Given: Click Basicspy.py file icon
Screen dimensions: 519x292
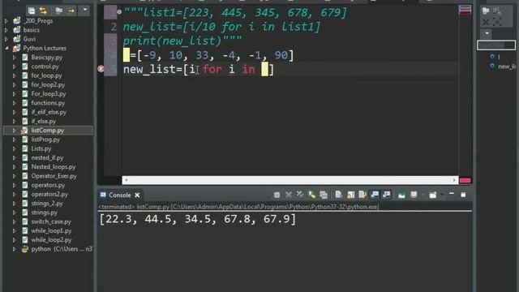Looking at the screenshot, I should pyautogui.click(x=25, y=58).
